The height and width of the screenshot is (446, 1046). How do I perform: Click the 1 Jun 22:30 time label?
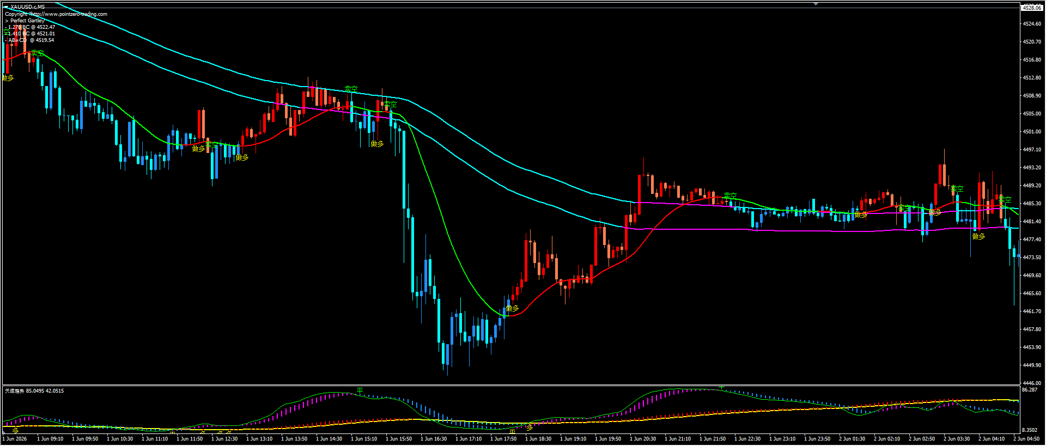[x=747, y=439]
